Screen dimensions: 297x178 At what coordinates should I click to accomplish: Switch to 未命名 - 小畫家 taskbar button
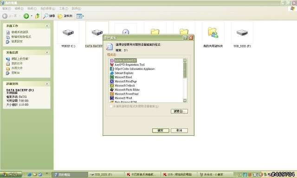[215, 175]
